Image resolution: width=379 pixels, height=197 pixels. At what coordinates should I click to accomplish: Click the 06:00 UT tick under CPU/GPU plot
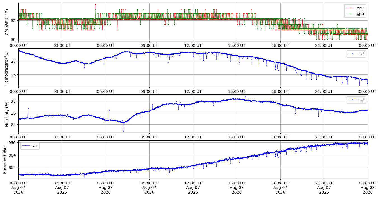[106, 45]
